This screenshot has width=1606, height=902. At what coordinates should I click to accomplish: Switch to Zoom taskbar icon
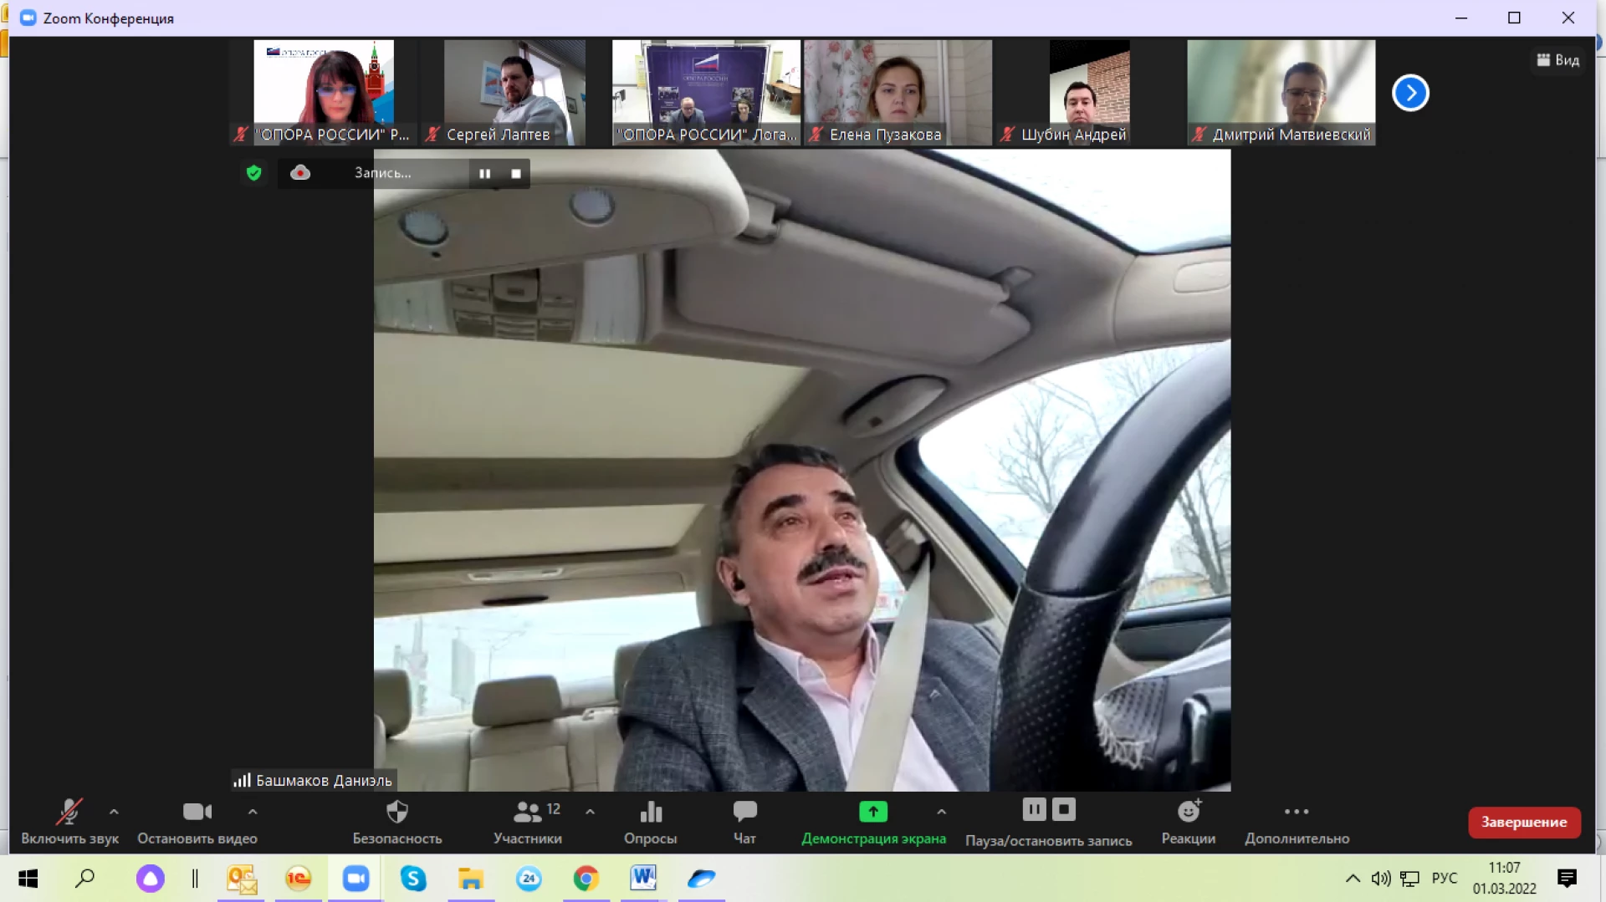pos(355,879)
